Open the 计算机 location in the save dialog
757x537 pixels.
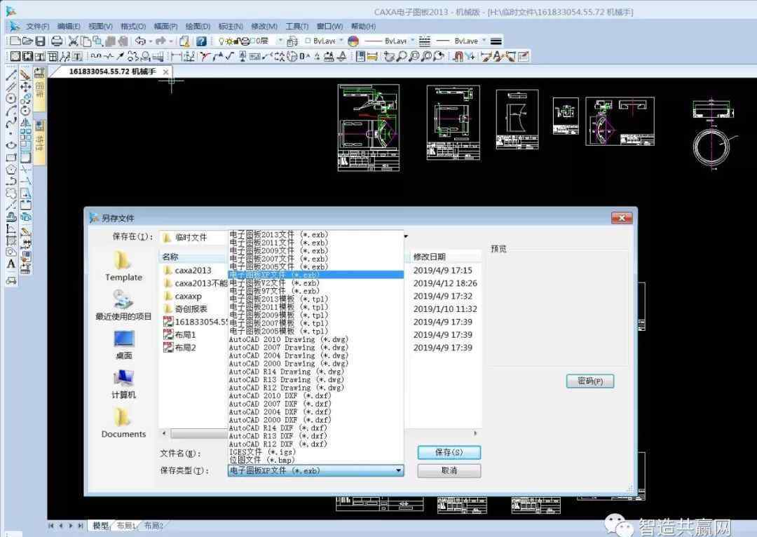tap(123, 384)
